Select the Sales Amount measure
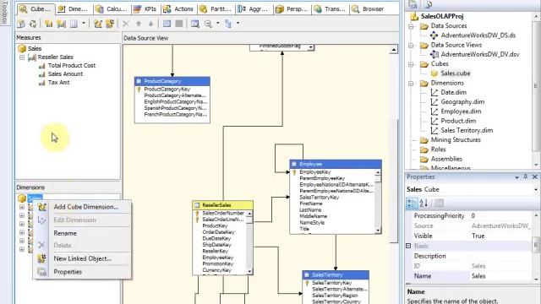The width and height of the screenshot is (541, 304). pyautogui.click(x=65, y=74)
